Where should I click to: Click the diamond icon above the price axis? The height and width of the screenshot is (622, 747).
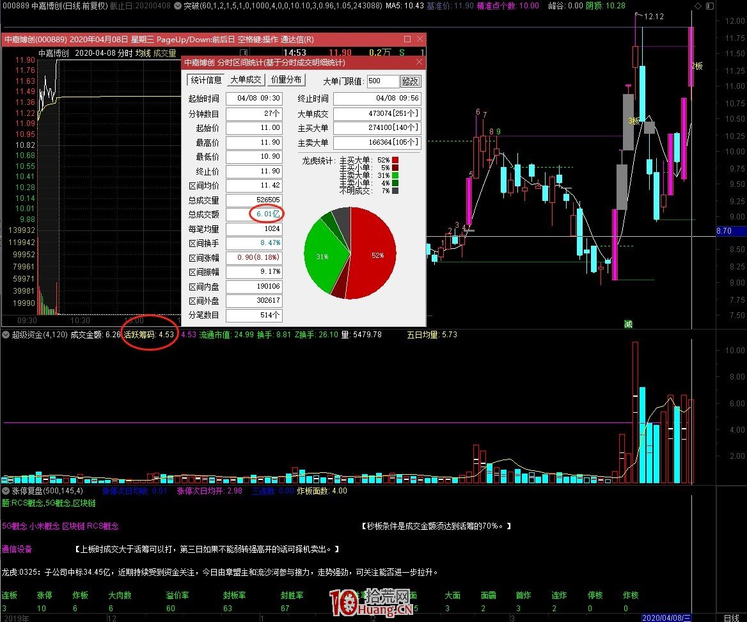698,6
